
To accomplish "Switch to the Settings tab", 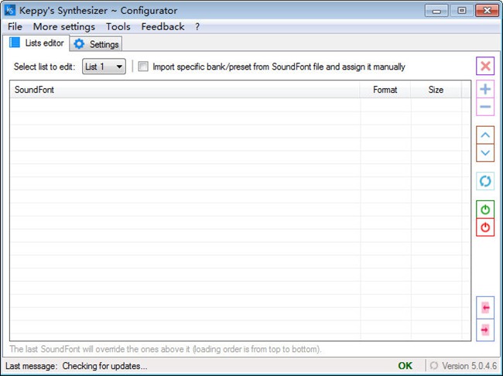I will click(x=96, y=44).
